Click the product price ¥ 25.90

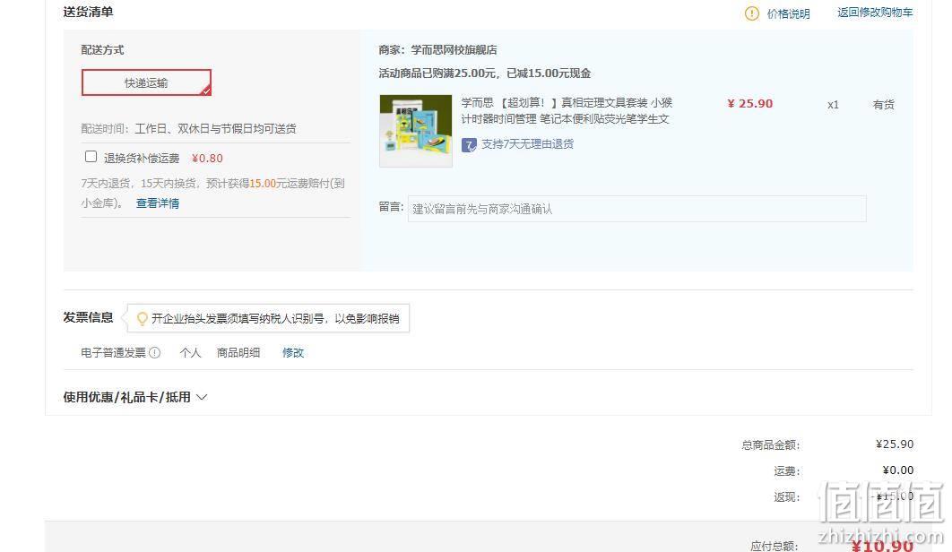click(749, 104)
